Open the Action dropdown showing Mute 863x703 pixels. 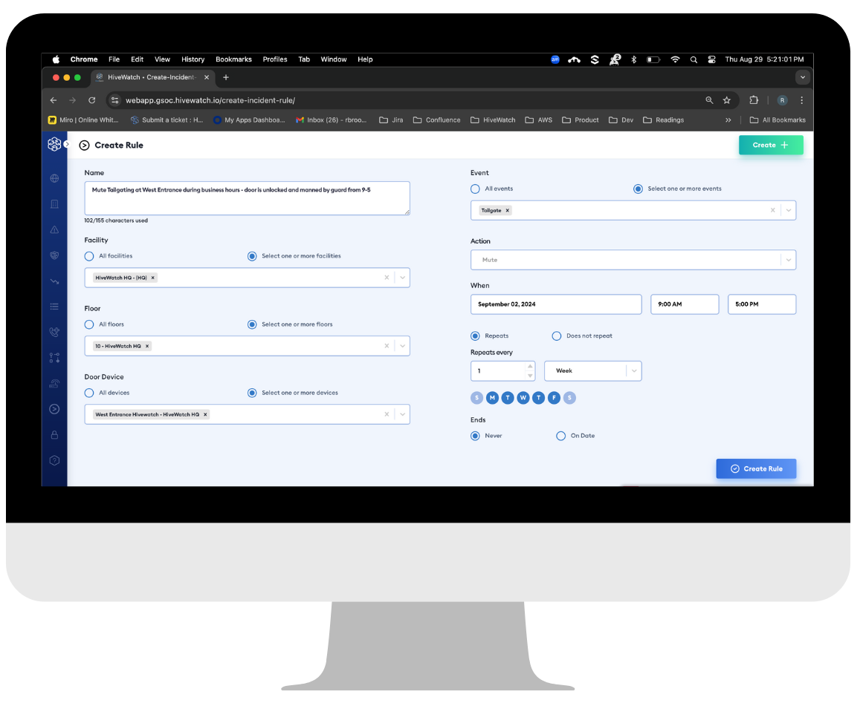click(787, 260)
